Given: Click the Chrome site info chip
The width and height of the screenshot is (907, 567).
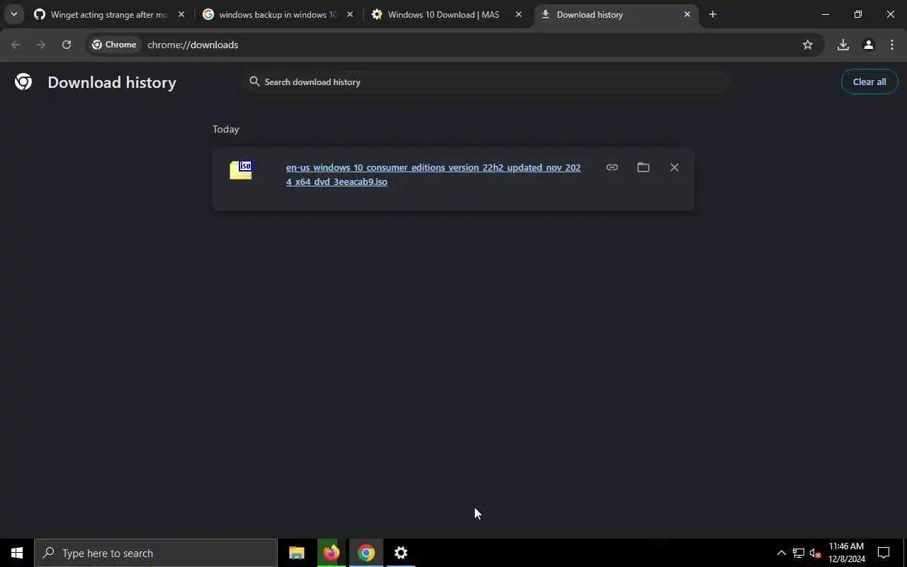Looking at the screenshot, I should click(x=114, y=45).
